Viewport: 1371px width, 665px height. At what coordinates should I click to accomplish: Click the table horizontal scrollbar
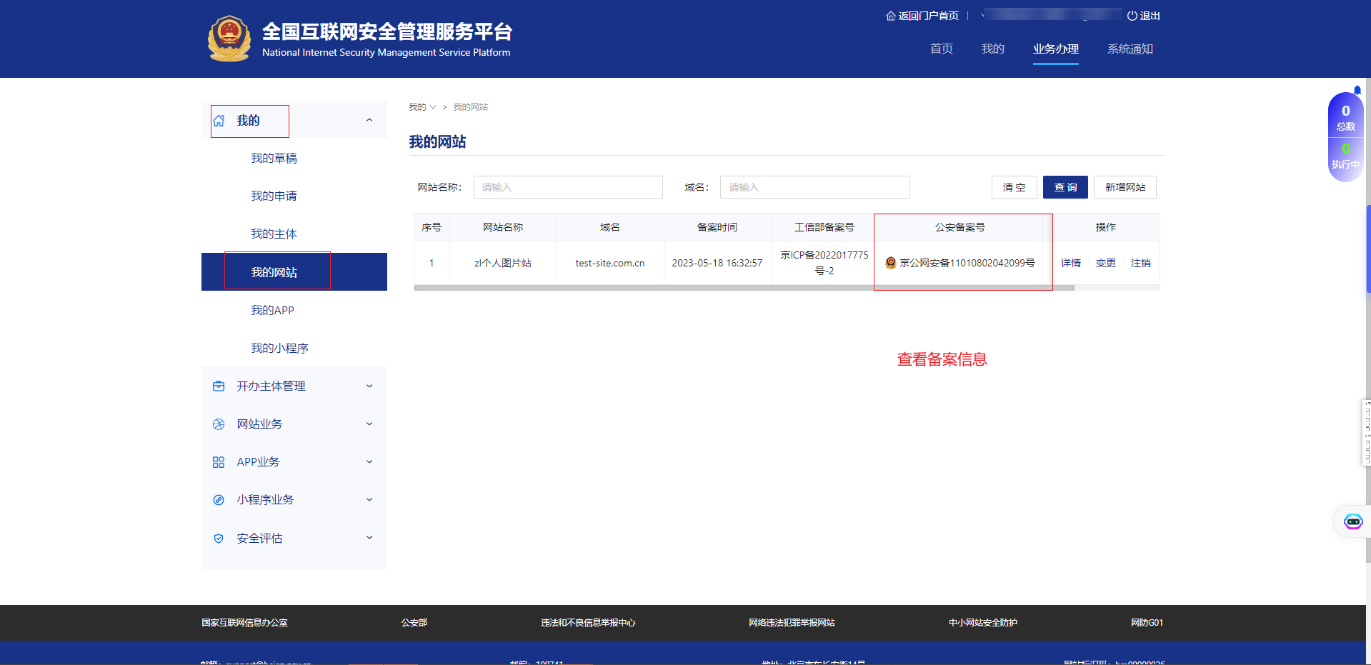[743, 288]
